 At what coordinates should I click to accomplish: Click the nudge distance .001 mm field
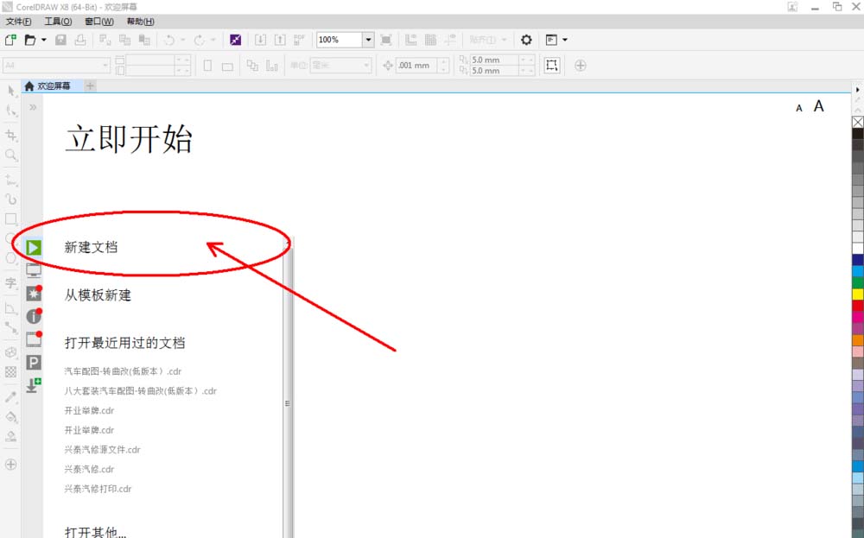click(416, 66)
